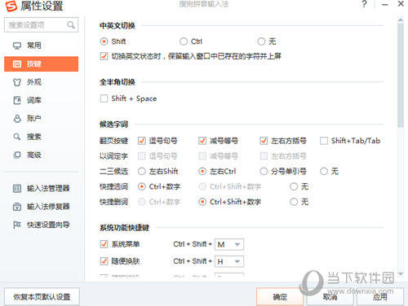Open the 账户 settings page
Image resolution: width=408 pixels, height=306 pixels.
pos(42,119)
